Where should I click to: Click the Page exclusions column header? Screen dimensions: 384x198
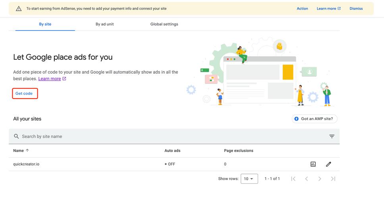[239, 150]
